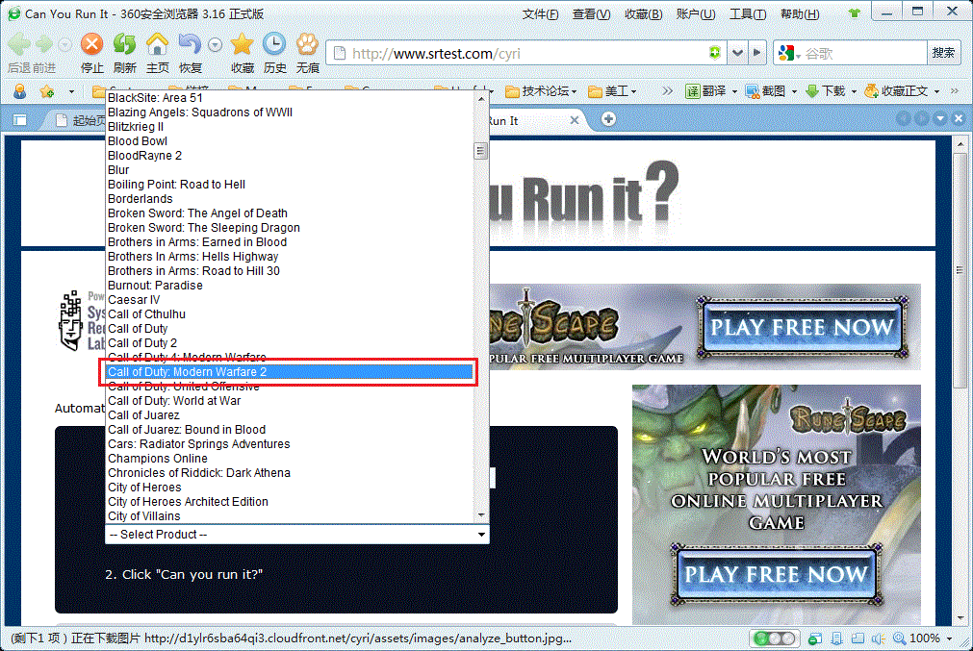973x651 pixels.
Task: Click the sound speaker icon in status bar
Action: (x=878, y=638)
